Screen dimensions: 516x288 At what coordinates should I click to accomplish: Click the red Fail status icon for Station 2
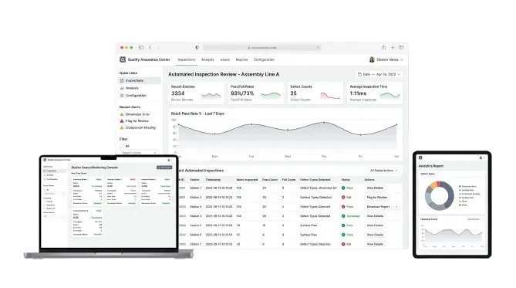click(x=343, y=198)
